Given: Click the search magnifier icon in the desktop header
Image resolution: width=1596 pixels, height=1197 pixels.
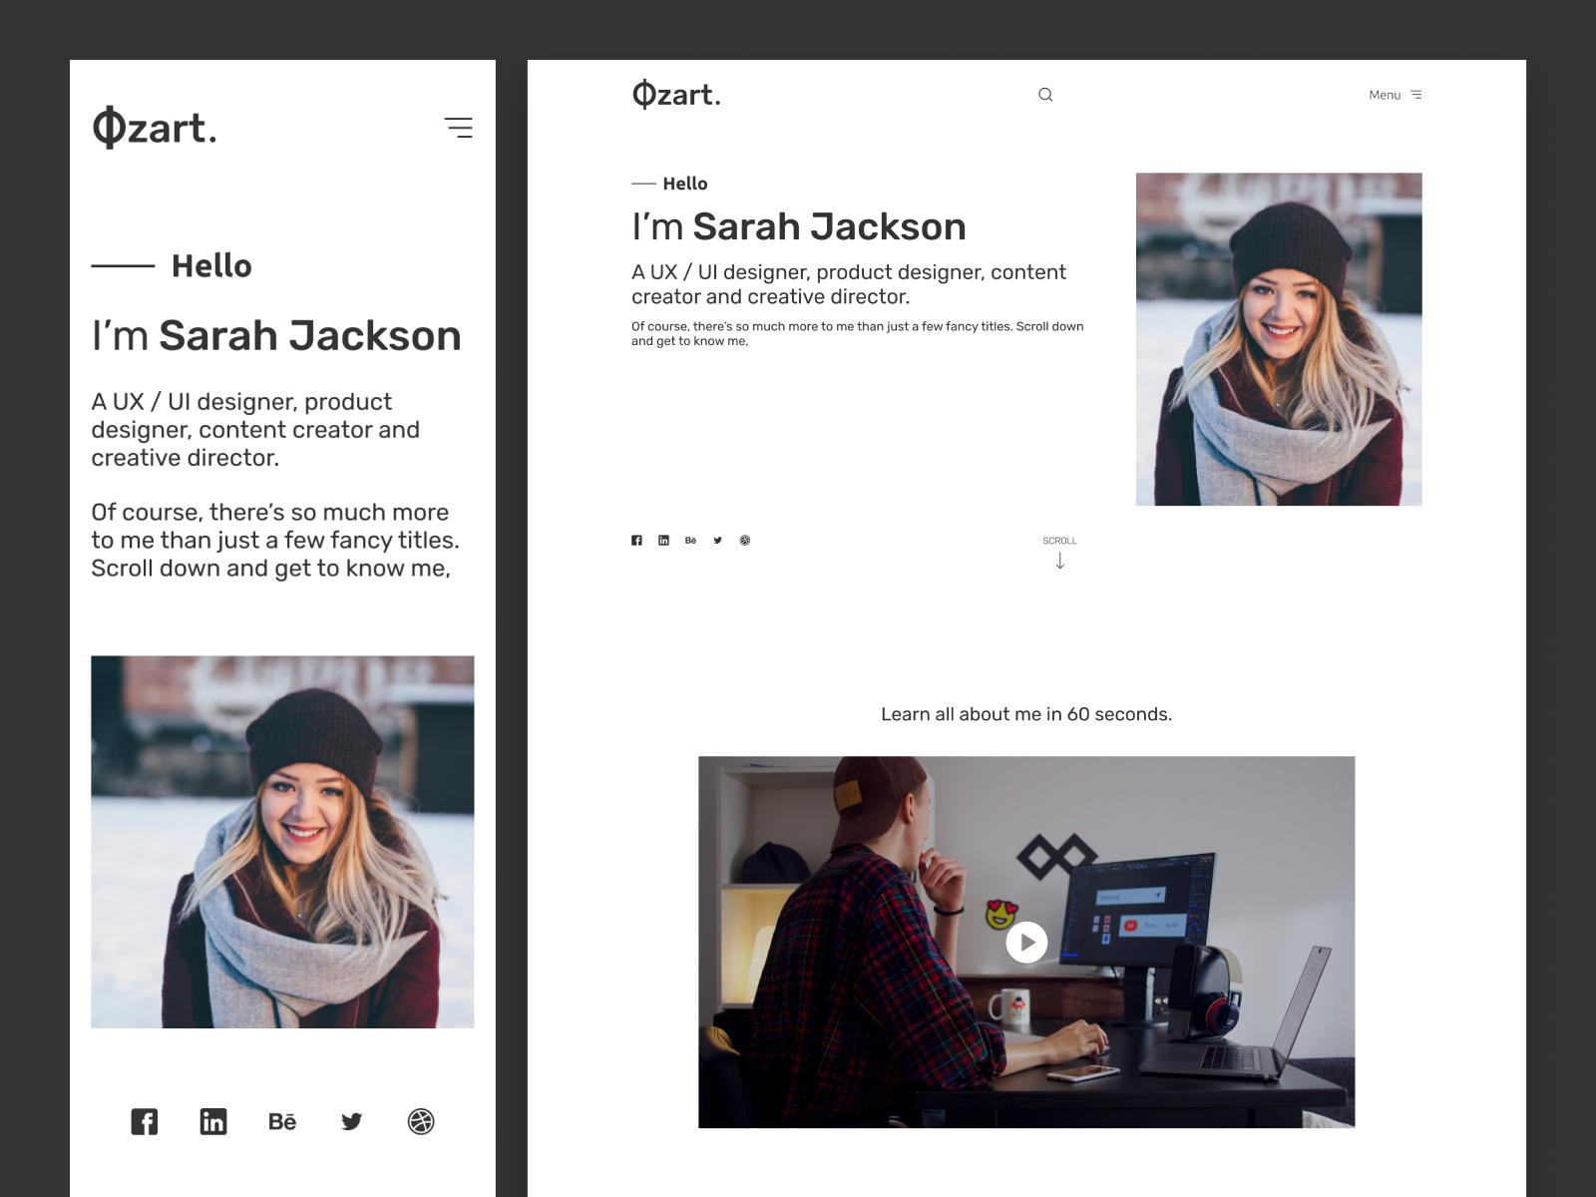Looking at the screenshot, I should pyautogui.click(x=1045, y=94).
